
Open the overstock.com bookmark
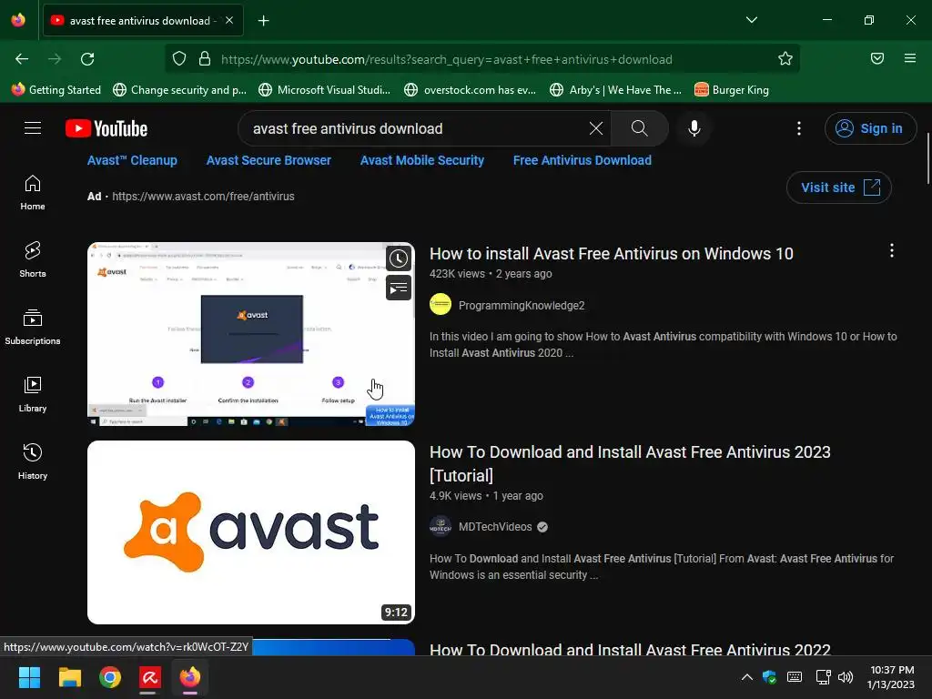click(x=471, y=90)
